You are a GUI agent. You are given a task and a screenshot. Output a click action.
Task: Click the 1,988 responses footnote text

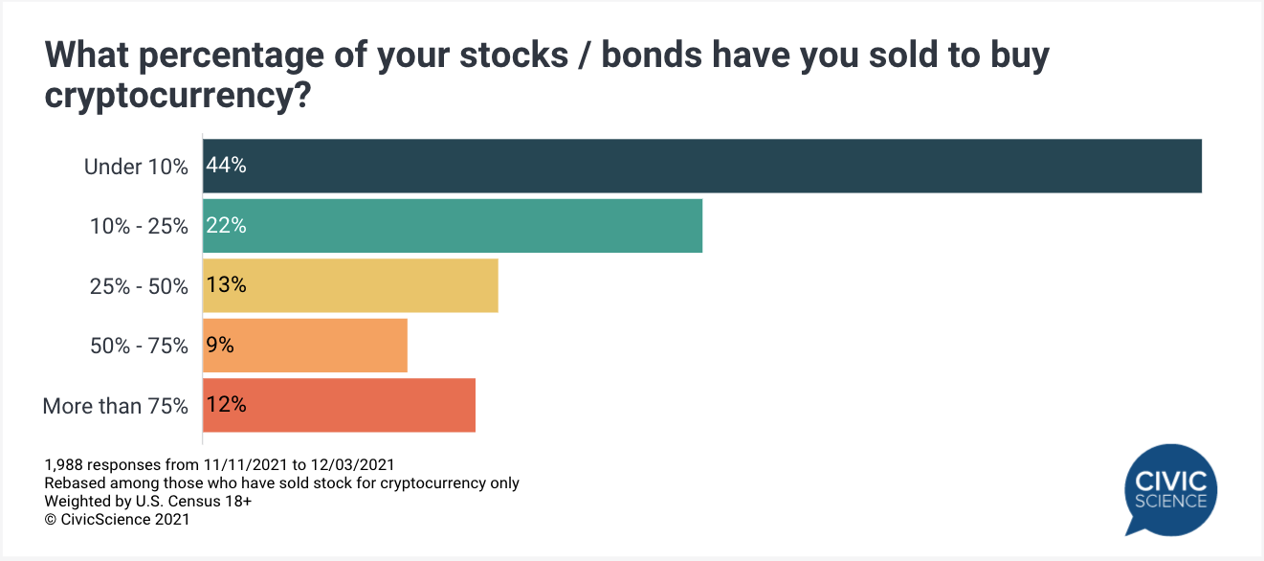point(219,464)
